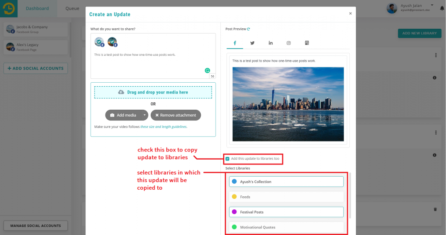Deselect the second Facebook account avatar

pos(112,42)
